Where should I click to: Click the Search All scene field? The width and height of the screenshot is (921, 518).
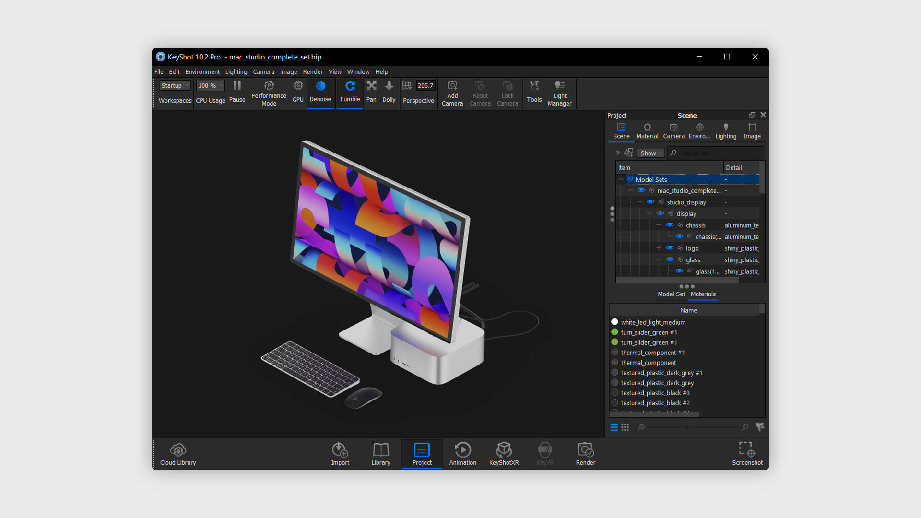pos(716,153)
